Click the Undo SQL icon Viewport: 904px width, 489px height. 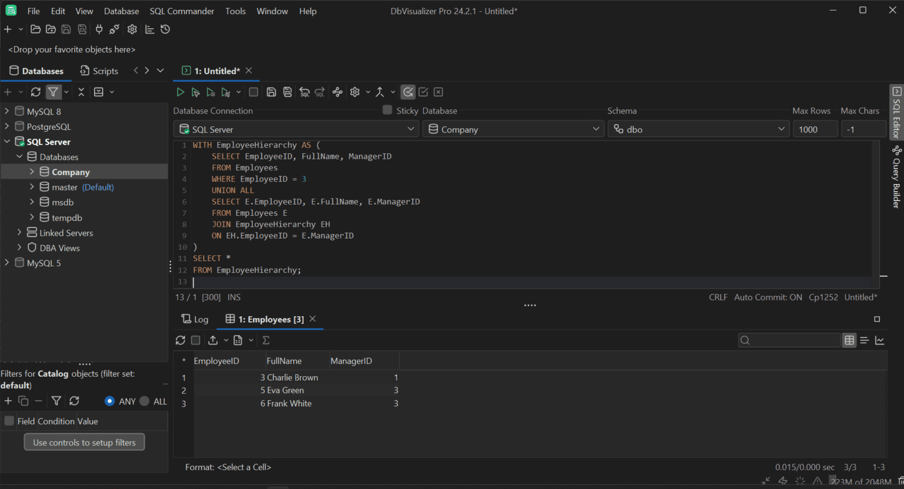[304, 92]
